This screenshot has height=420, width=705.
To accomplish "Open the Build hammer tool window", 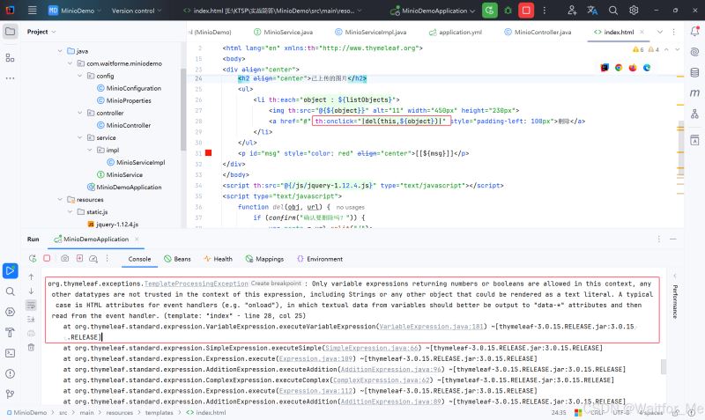I will click(10, 333).
